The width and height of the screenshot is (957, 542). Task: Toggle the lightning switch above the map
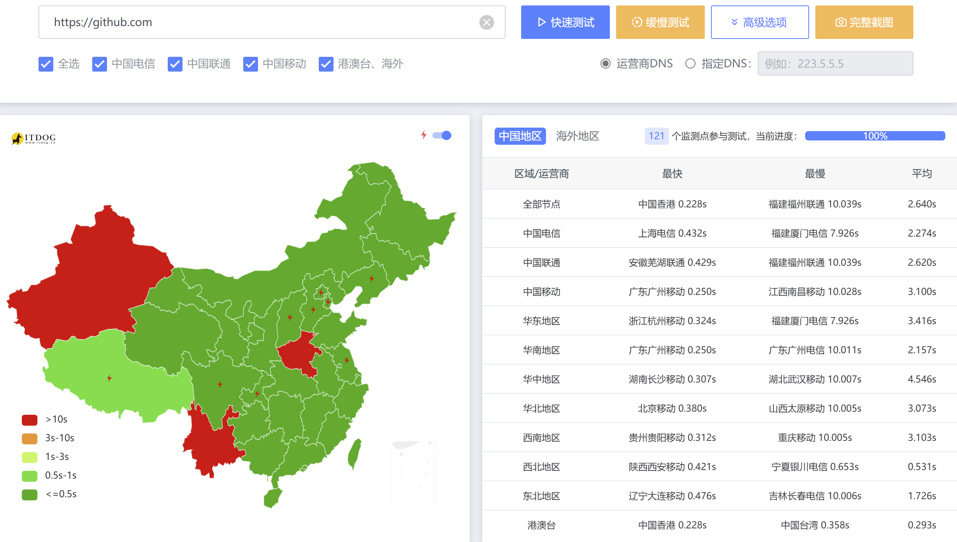pos(442,135)
